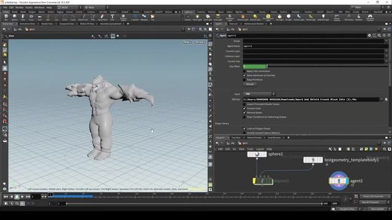Select the Grid shelf tool
This screenshot has width=392, height=220.
click(x=39, y=18)
